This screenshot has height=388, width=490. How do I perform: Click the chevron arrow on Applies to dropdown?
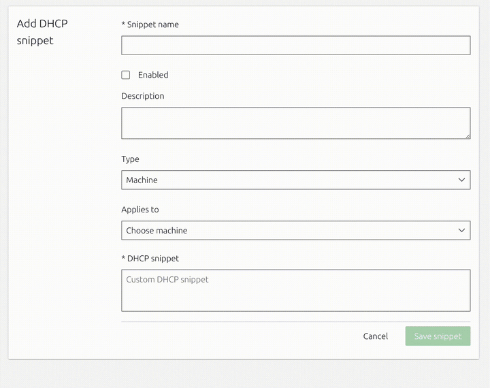[x=462, y=230]
